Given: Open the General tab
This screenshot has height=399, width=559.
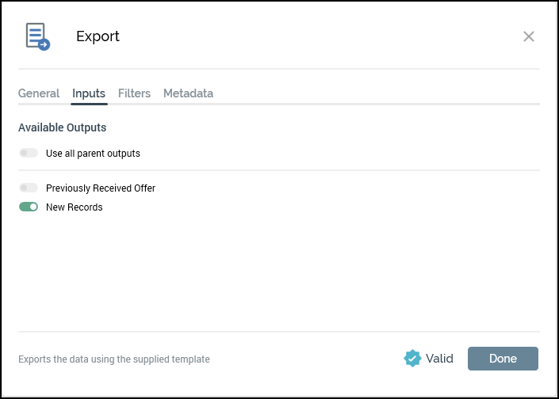Looking at the screenshot, I should coord(39,93).
